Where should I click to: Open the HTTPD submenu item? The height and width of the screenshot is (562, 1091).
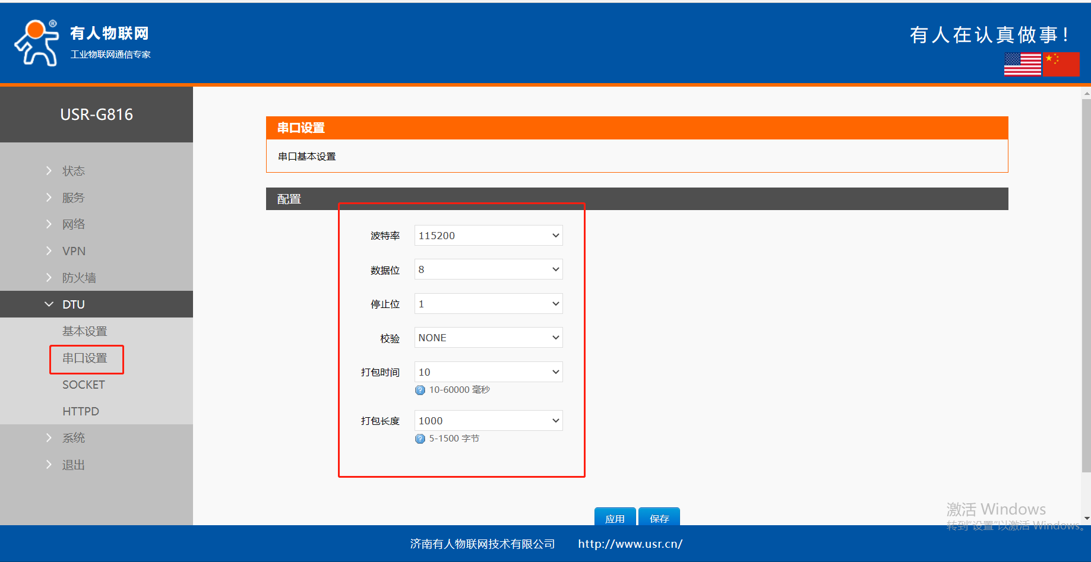(81, 411)
